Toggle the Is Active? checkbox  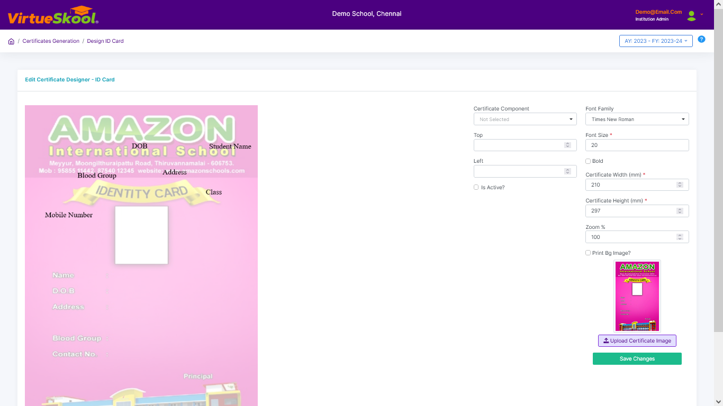476,187
